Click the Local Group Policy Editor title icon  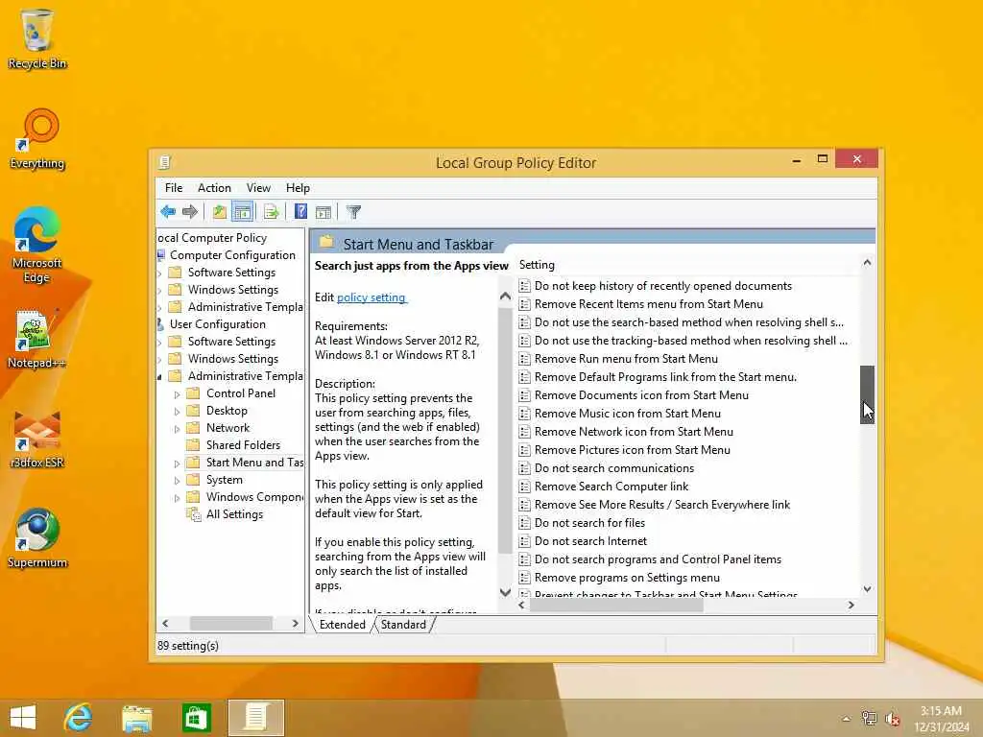click(164, 163)
